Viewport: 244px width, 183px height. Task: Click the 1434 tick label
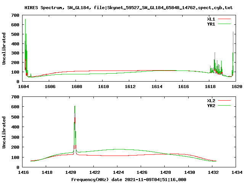237,172
